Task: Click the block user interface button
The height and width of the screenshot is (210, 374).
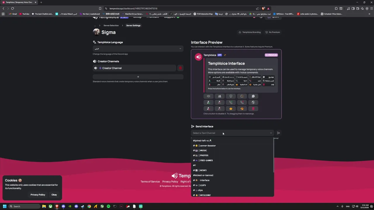Action: click(208, 108)
